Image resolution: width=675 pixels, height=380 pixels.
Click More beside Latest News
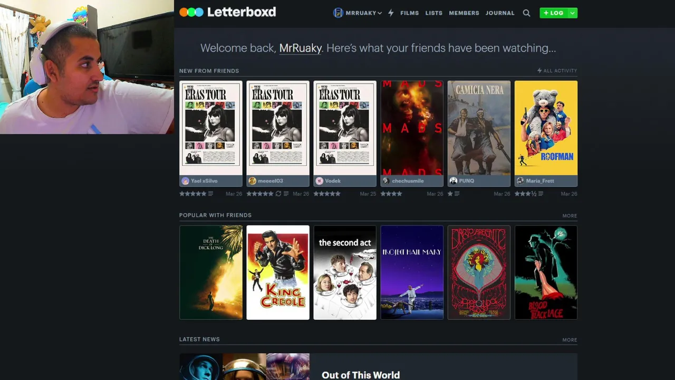(570, 340)
